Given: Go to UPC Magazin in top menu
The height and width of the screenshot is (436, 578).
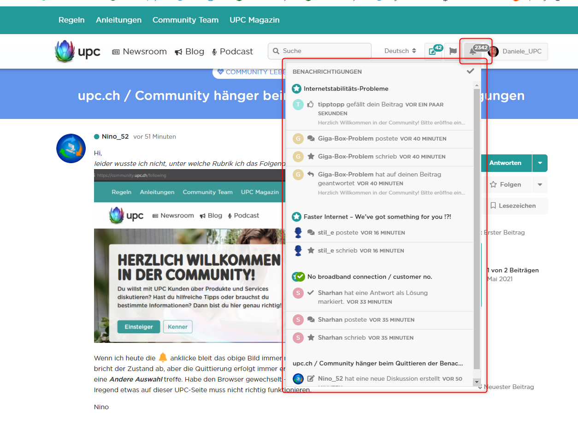Looking at the screenshot, I should (x=254, y=20).
